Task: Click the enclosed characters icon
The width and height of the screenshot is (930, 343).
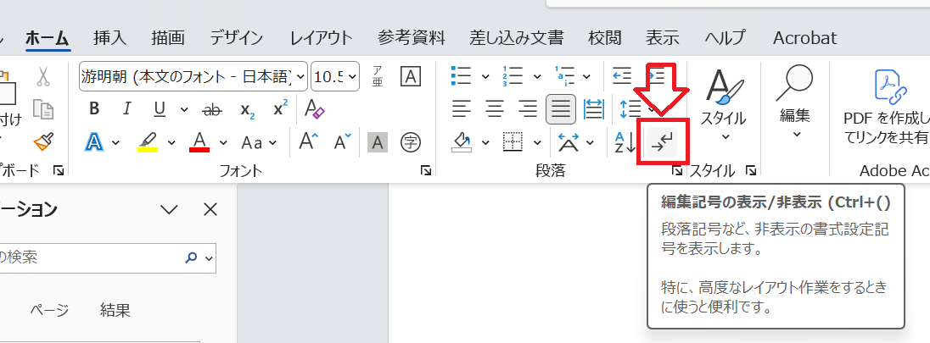Action: 411,142
